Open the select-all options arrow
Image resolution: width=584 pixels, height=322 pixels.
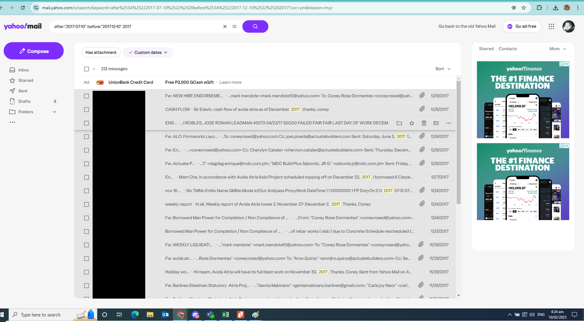pyautogui.click(x=94, y=69)
